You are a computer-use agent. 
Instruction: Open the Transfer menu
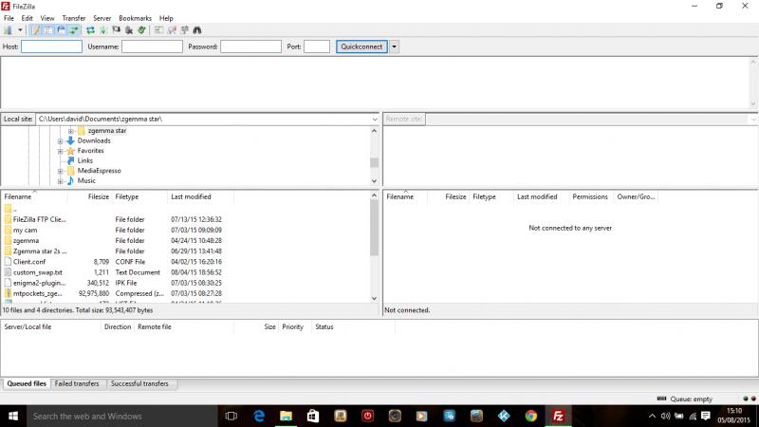coord(74,18)
